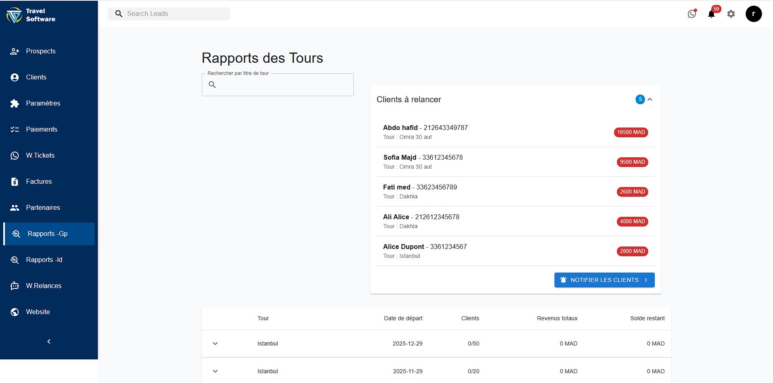
Task: Open the Paiements section
Action: point(42,129)
